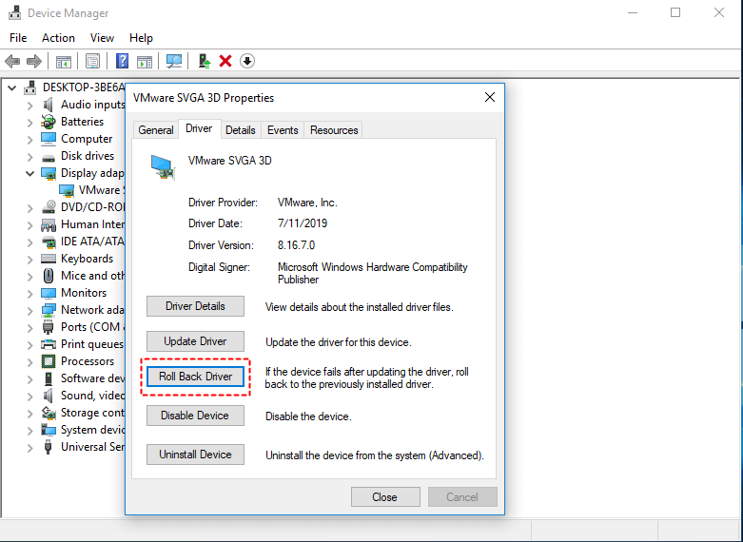Expand the Software devices tree node
Viewport: 743px width, 542px height.
coord(29,379)
